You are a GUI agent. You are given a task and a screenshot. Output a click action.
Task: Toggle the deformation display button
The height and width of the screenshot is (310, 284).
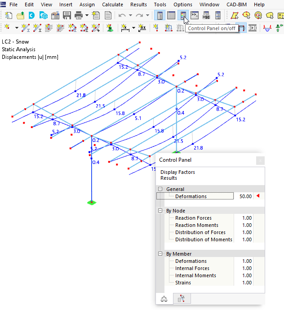point(242,28)
